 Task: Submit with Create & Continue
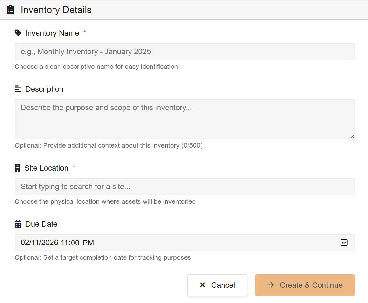point(305,285)
